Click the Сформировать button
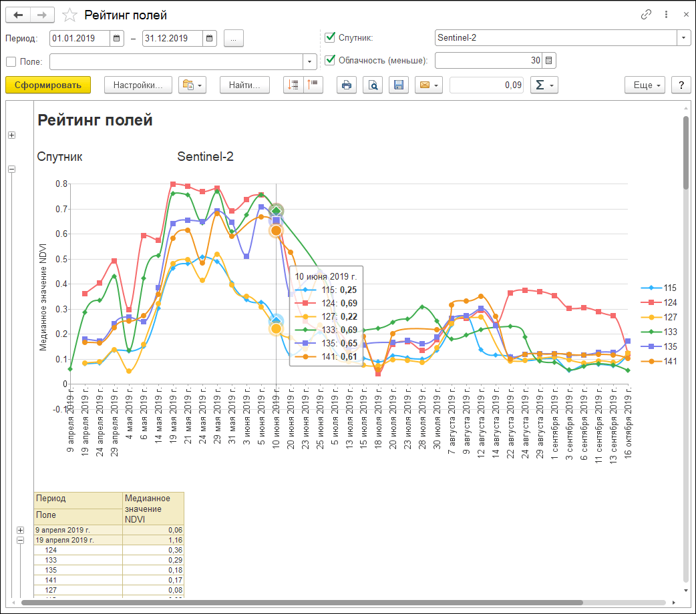This screenshot has width=696, height=614. [47, 85]
